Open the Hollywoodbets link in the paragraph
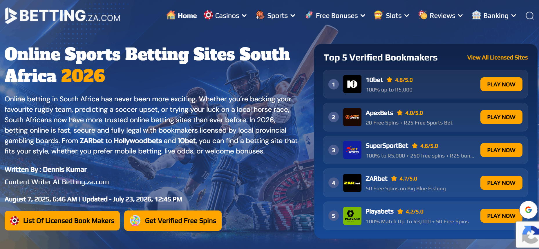539x249 pixels. (138, 141)
